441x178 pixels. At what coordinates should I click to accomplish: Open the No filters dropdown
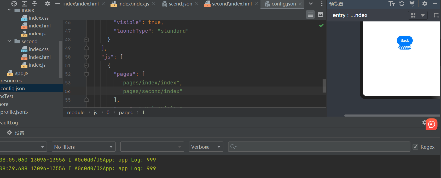(84, 147)
